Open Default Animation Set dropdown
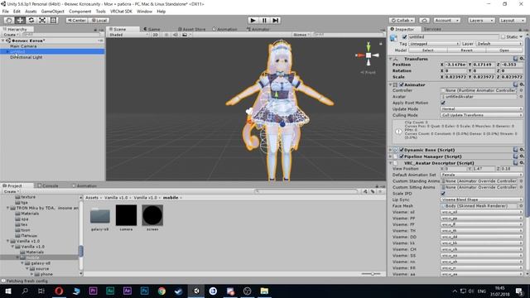Image resolution: width=530 pixels, height=298 pixels. point(482,175)
